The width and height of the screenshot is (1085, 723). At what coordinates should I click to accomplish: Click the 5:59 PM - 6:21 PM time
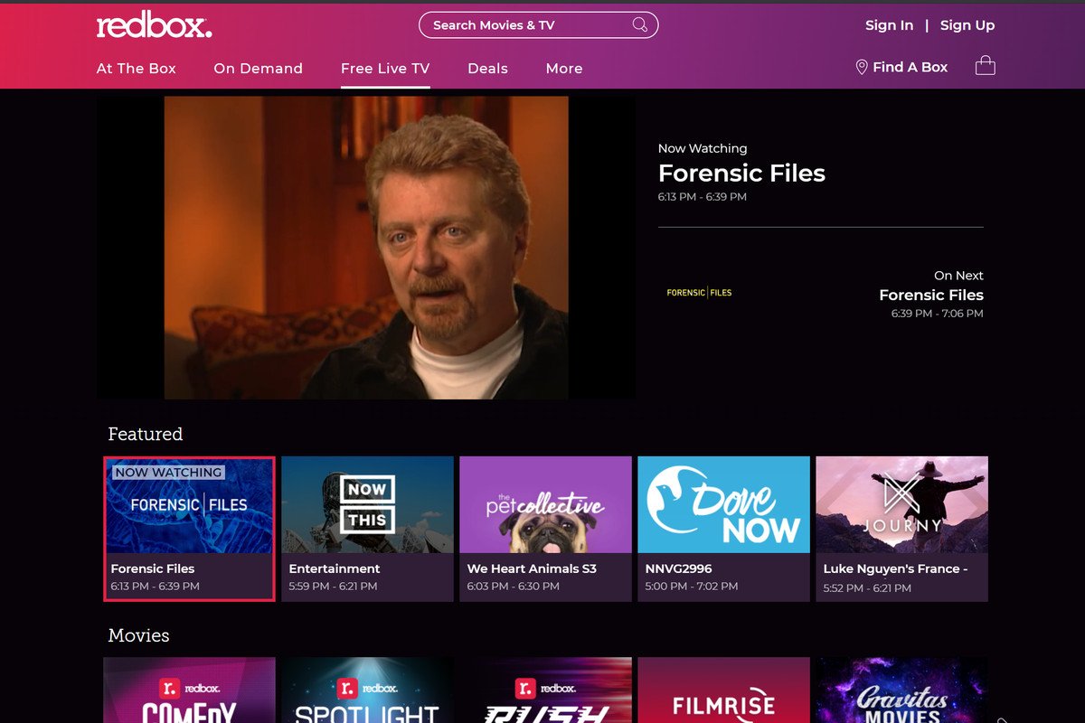tap(333, 587)
